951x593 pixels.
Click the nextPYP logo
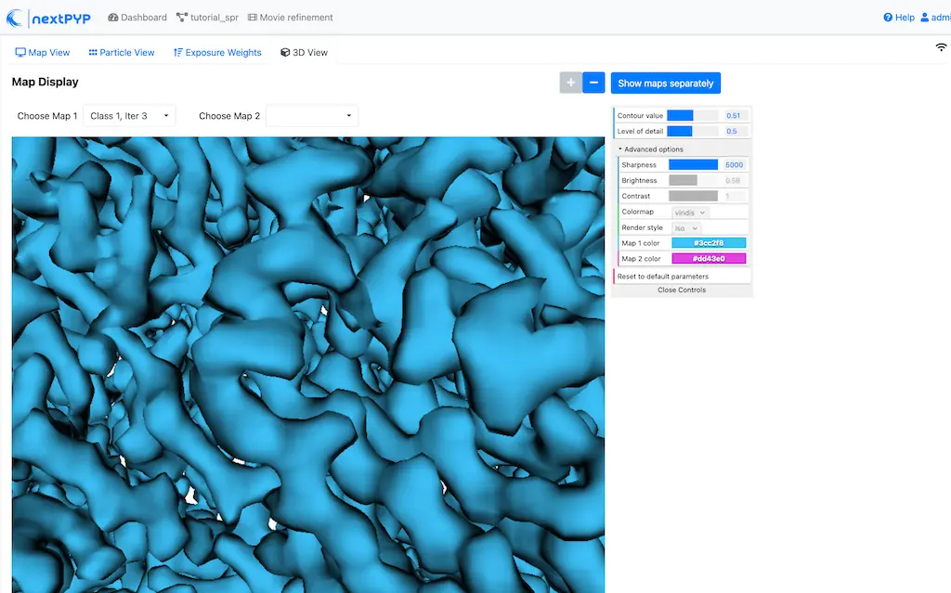[48, 18]
